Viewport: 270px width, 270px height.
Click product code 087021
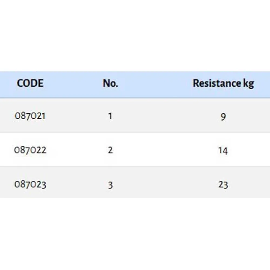30,116
